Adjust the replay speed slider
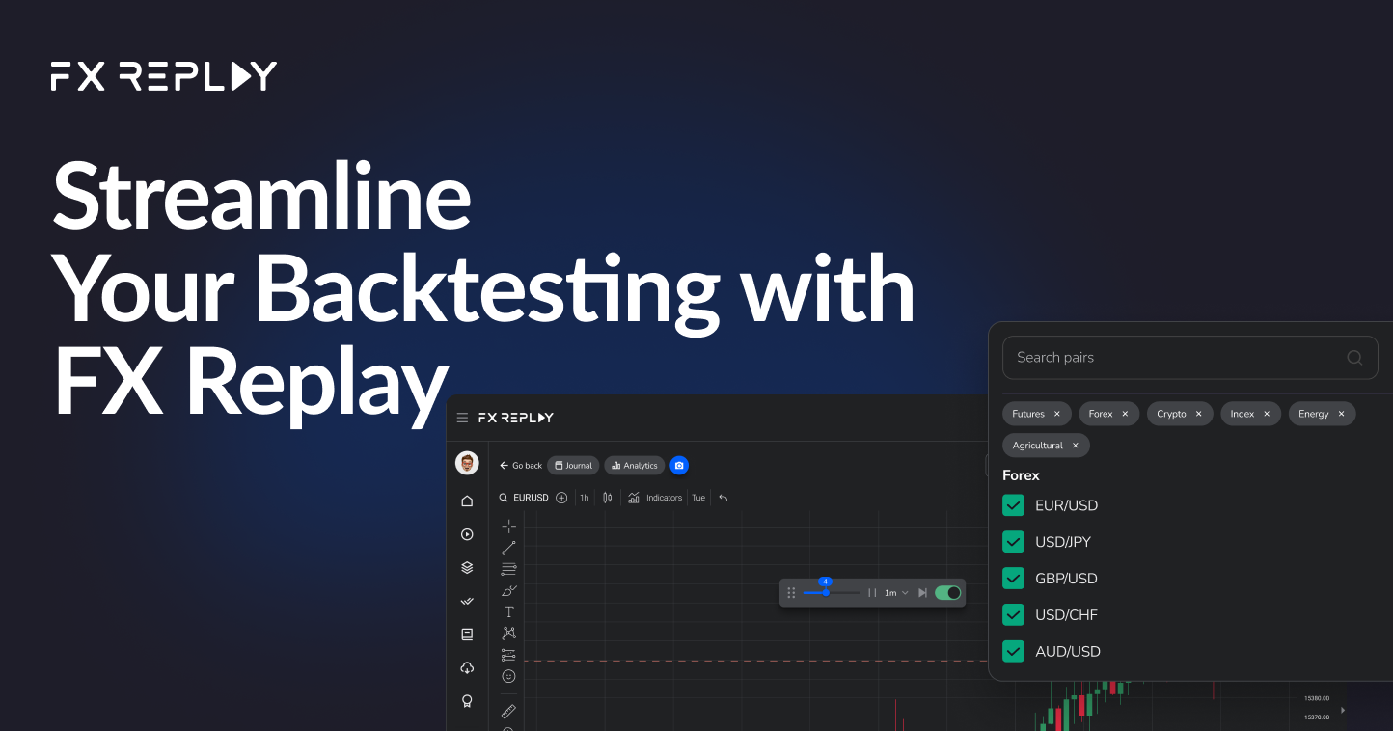Viewport: 1393px width, 731px height. click(x=826, y=592)
